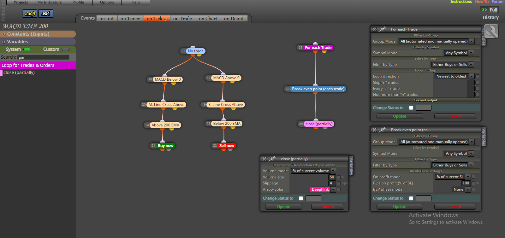This screenshot has height=238, width=505.
Task: Open the My Indicators menu
Action: pos(50,2)
